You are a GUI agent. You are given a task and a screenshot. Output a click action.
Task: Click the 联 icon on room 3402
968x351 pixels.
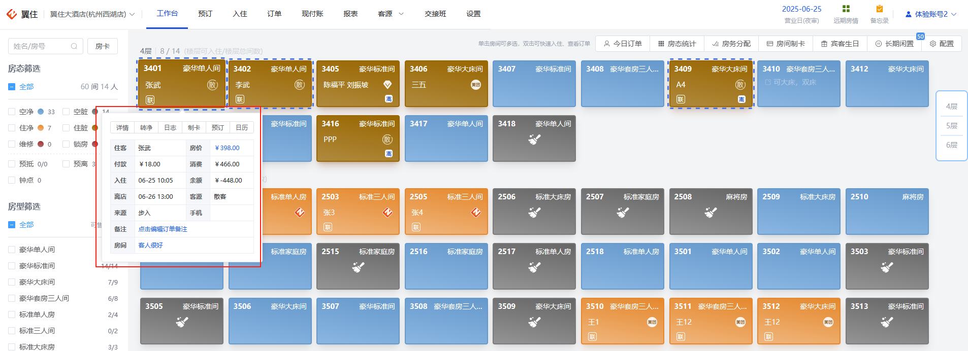coord(240,99)
